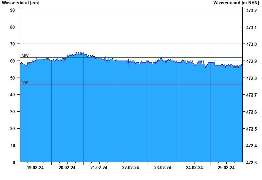This screenshot has height=180, width=262.
Task: Select the 20.02.24 date label
Action: click(67, 168)
